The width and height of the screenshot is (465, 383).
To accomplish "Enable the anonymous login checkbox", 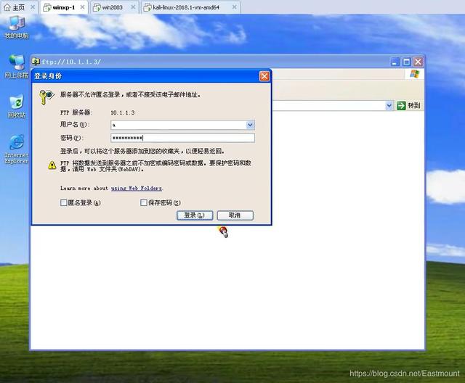I will point(63,203).
